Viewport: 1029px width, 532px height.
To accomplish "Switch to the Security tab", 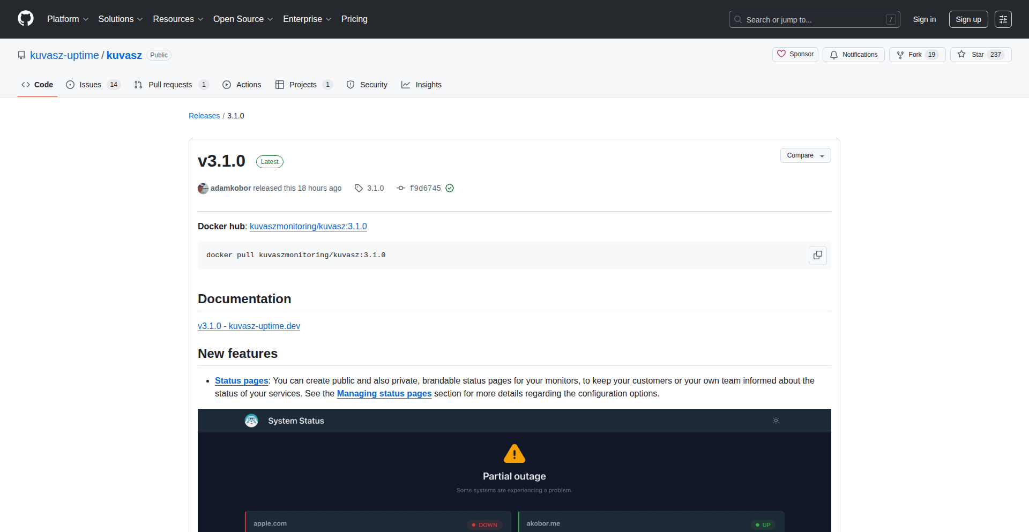I will [x=367, y=85].
